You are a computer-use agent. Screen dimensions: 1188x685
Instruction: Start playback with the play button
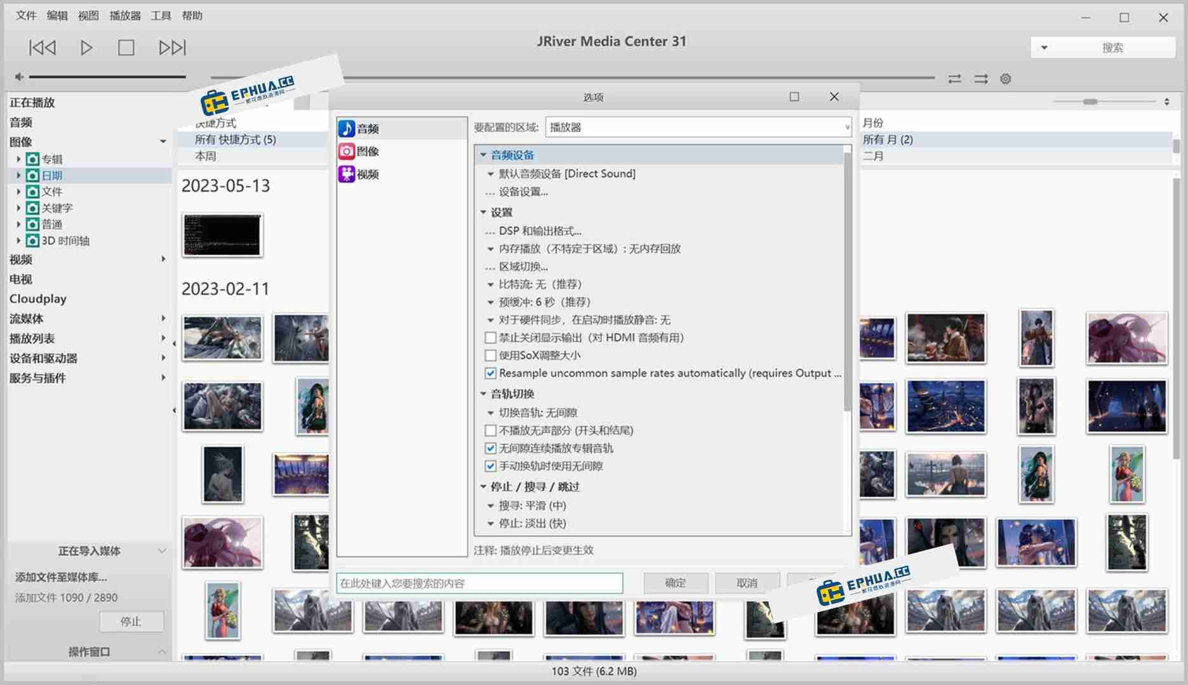coord(86,48)
